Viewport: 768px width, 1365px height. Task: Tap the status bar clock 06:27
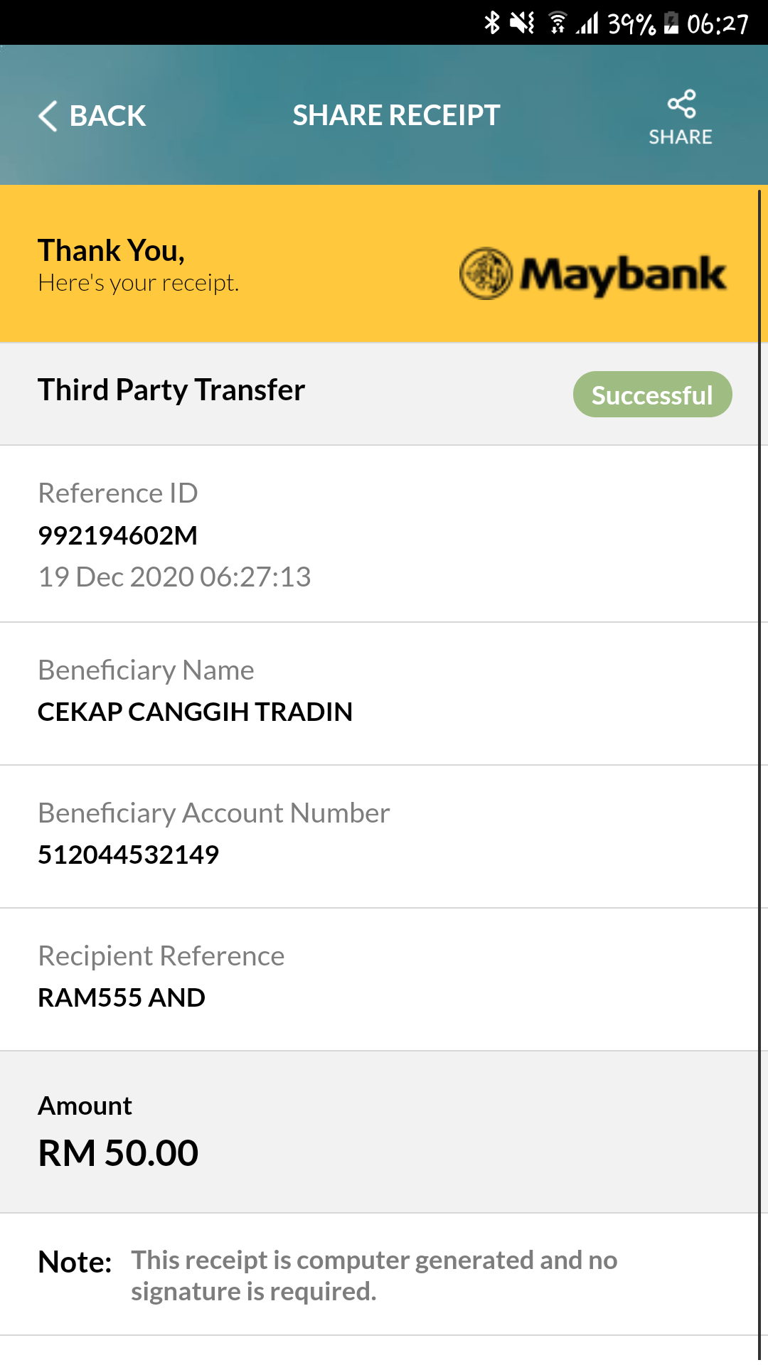point(718,24)
